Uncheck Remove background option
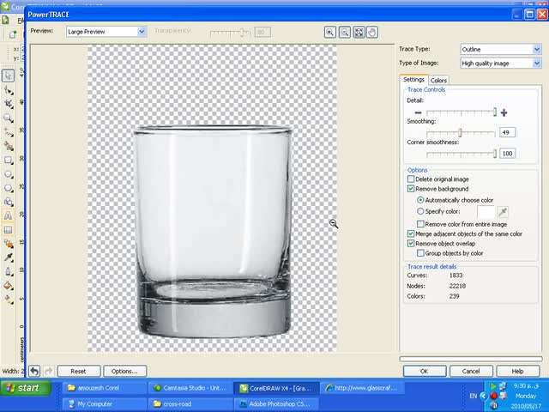Screen dimensions: 549x412 pyautogui.click(x=411, y=189)
